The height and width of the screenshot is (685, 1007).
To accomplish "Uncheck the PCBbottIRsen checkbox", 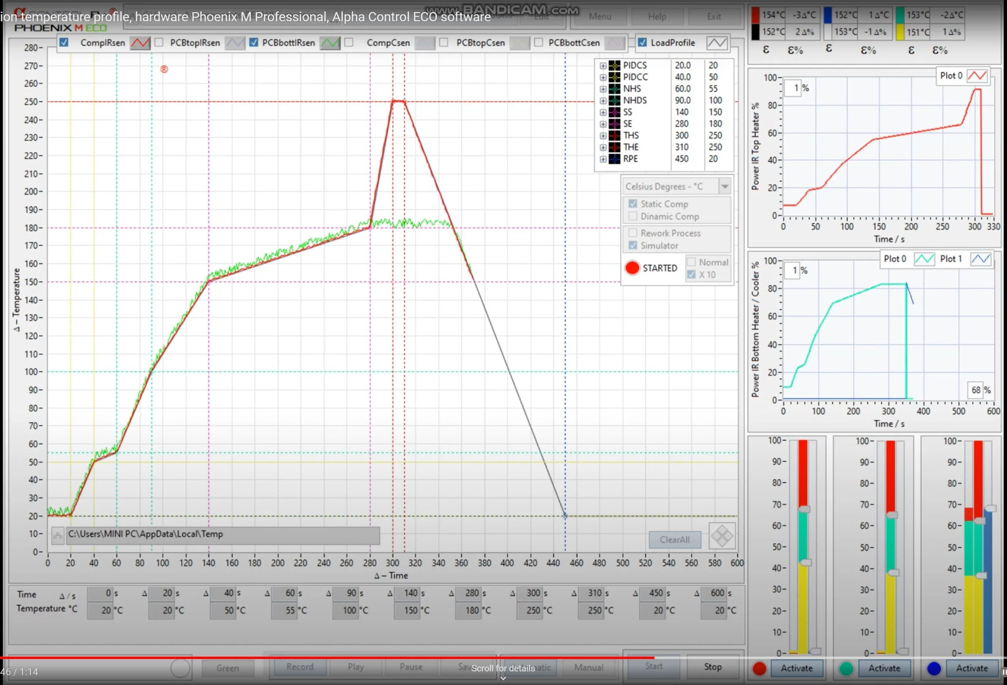I will [x=254, y=42].
